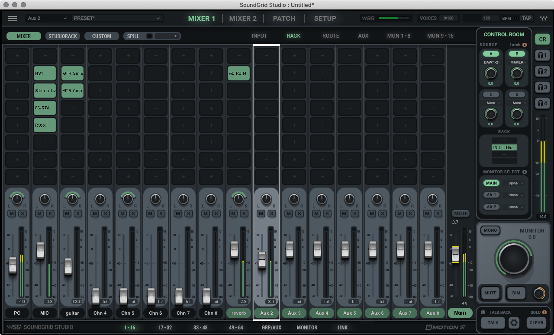Open Sibilance-Lv plugin slot
Image resolution: width=554 pixels, height=335 pixels.
point(45,91)
